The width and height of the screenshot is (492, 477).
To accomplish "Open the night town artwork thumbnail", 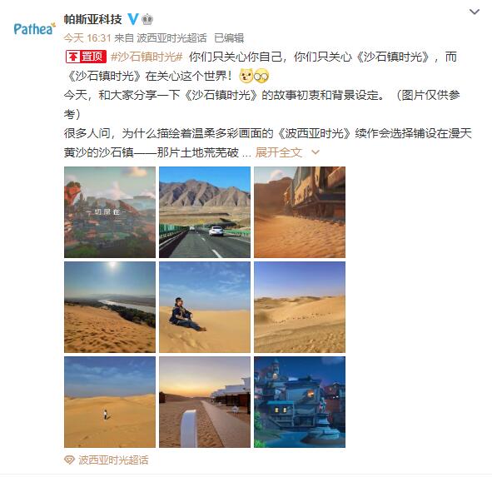I will 300,402.
